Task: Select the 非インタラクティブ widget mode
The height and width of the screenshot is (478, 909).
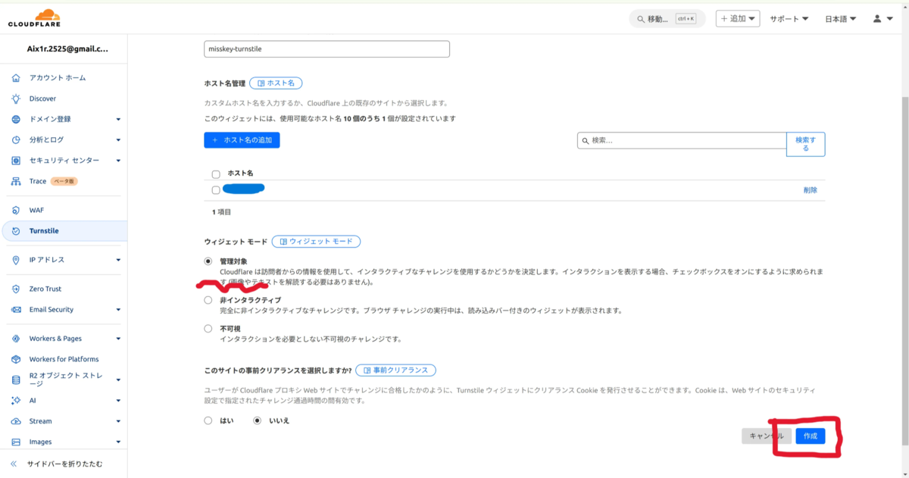Action: pyautogui.click(x=208, y=300)
